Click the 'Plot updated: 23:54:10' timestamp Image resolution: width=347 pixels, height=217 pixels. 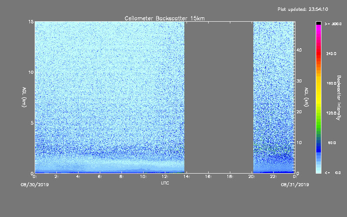coord(303,9)
